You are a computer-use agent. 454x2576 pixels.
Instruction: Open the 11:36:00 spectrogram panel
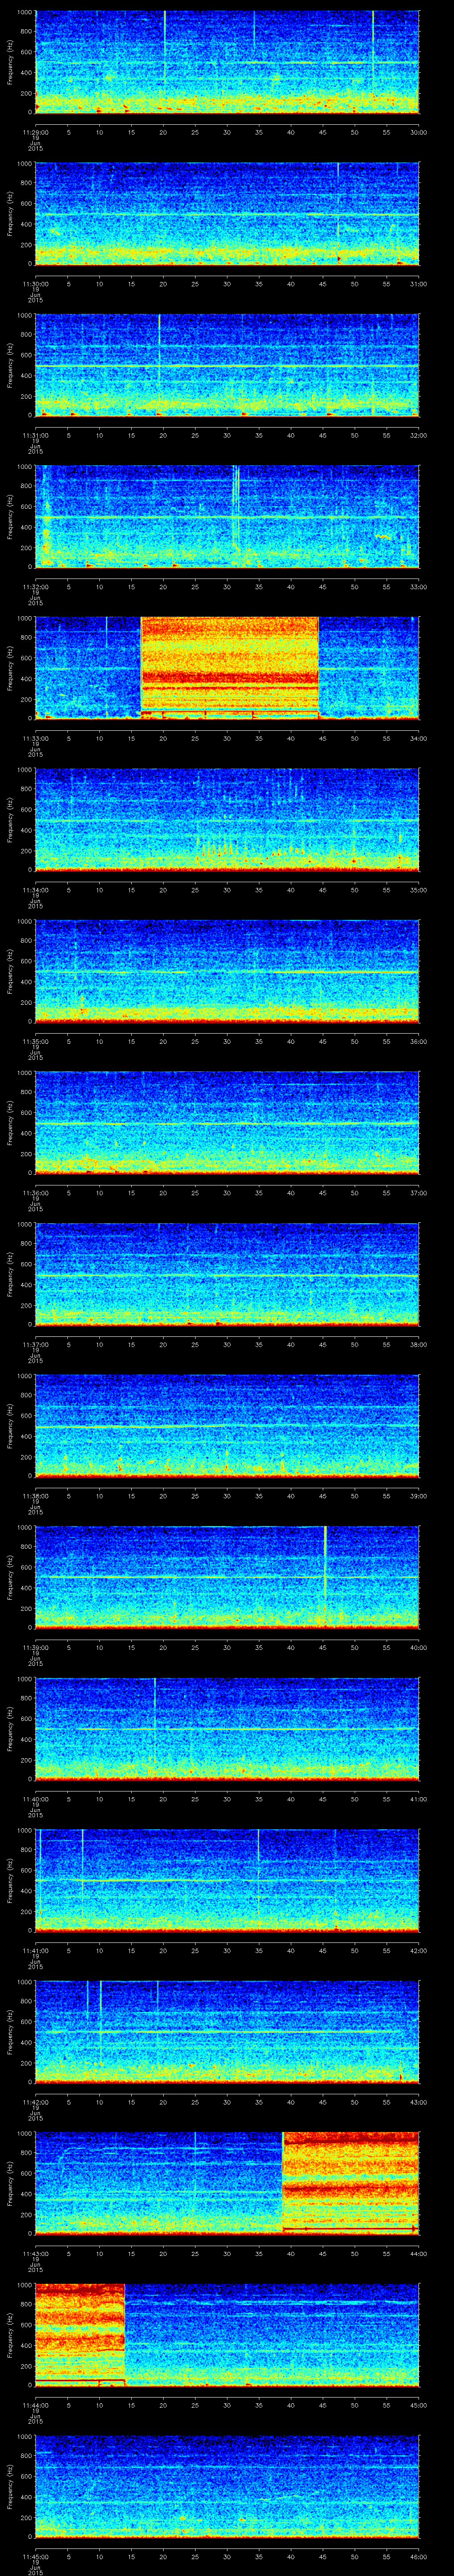tap(227, 1122)
